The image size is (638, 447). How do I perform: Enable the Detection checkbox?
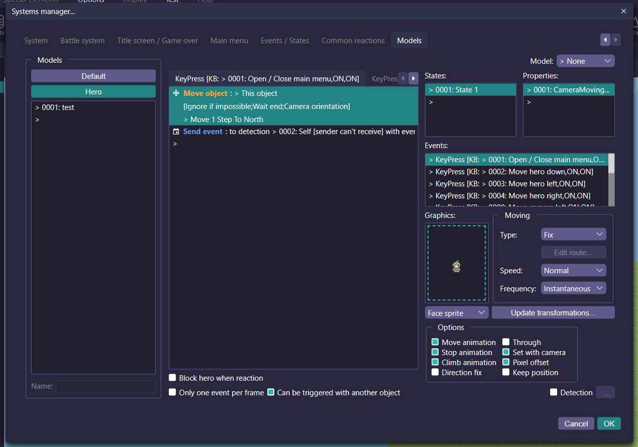tap(553, 392)
